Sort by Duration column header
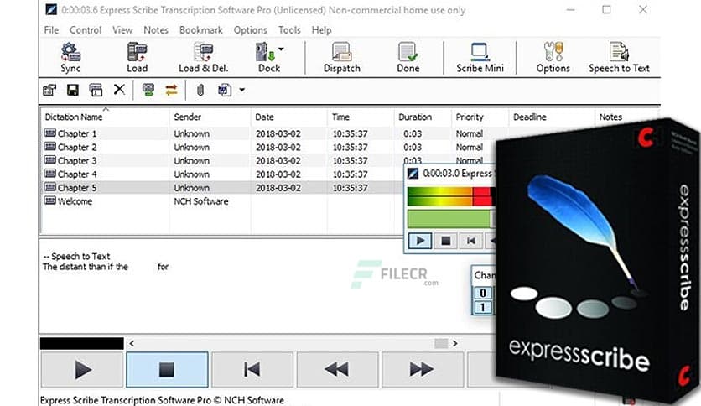701x406 pixels. pos(423,117)
